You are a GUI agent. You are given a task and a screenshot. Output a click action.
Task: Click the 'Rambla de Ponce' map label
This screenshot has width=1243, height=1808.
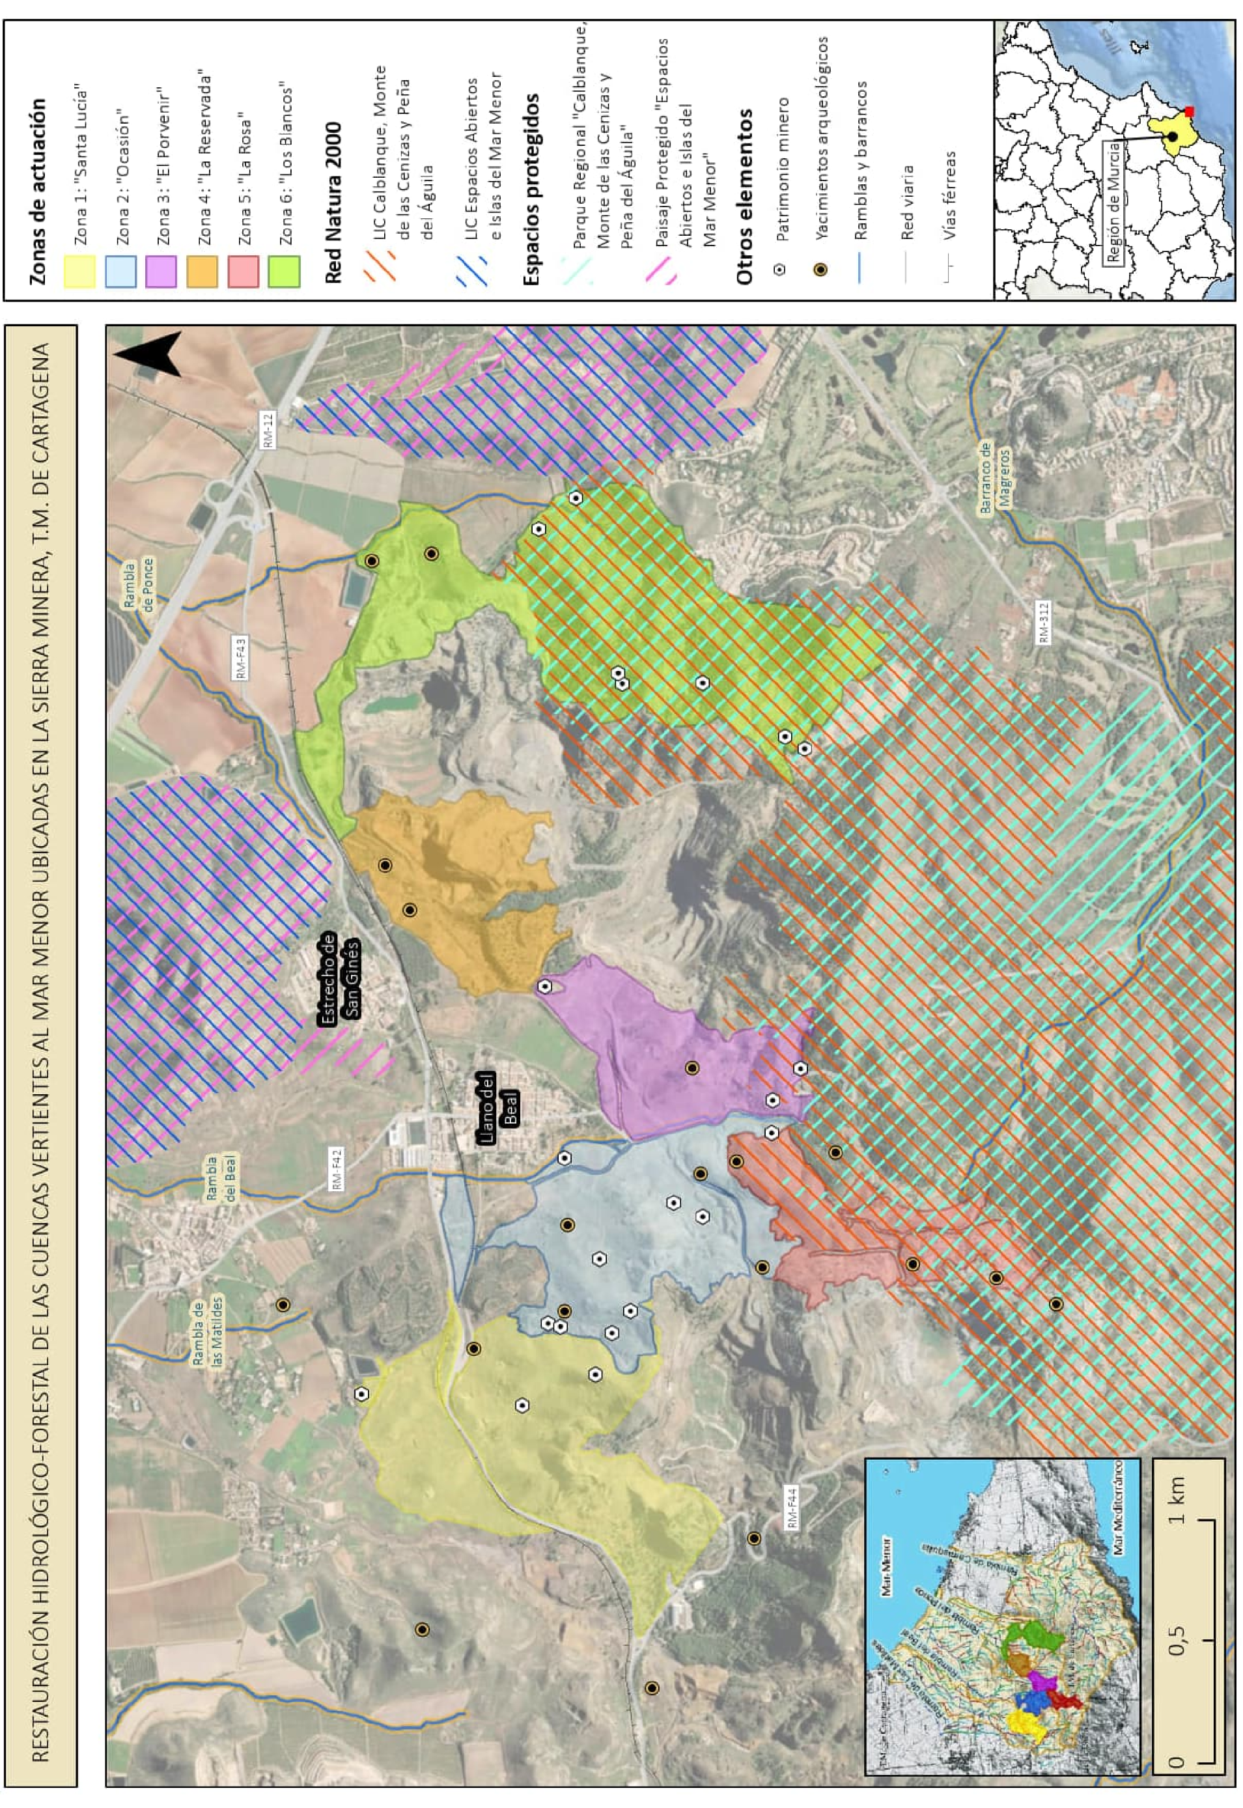(139, 584)
